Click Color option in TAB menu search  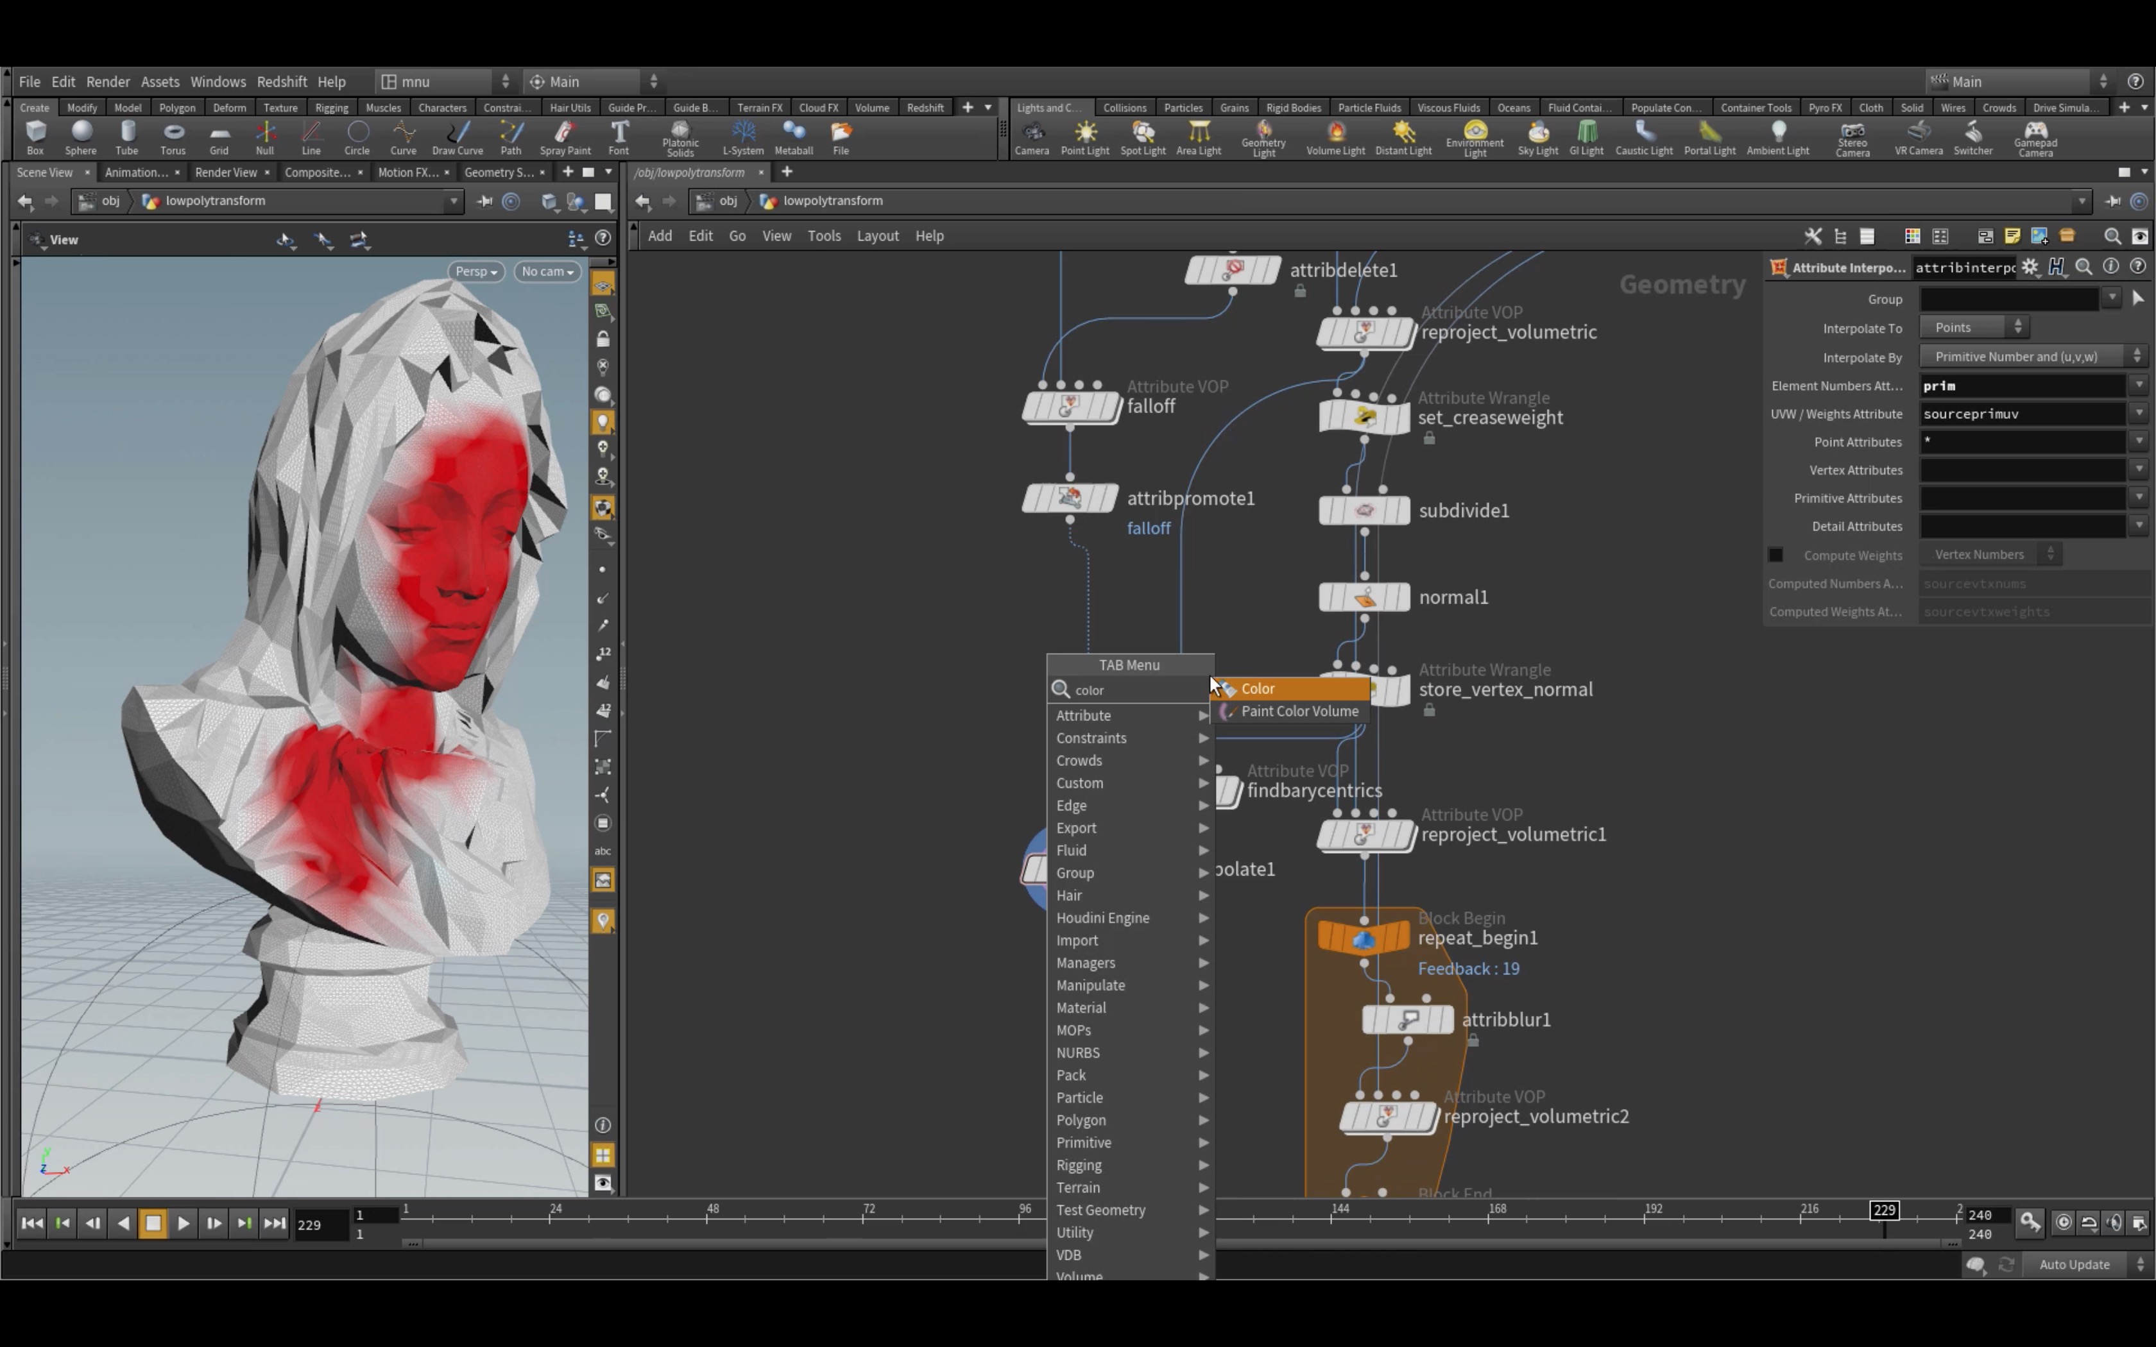[1257, 688]
